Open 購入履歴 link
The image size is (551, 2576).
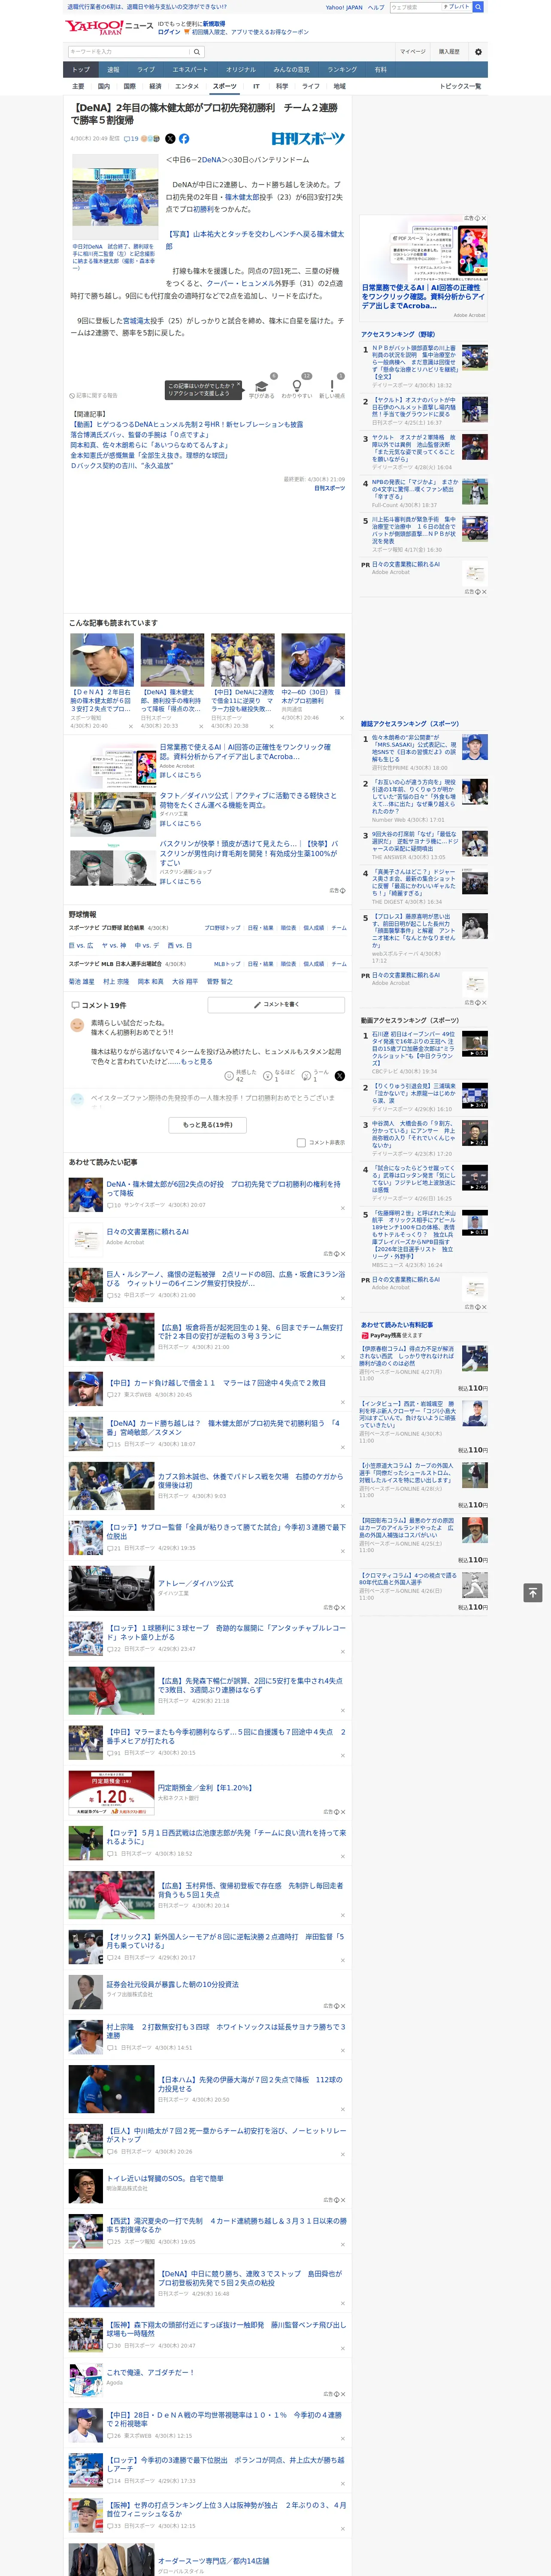[449, 52]
